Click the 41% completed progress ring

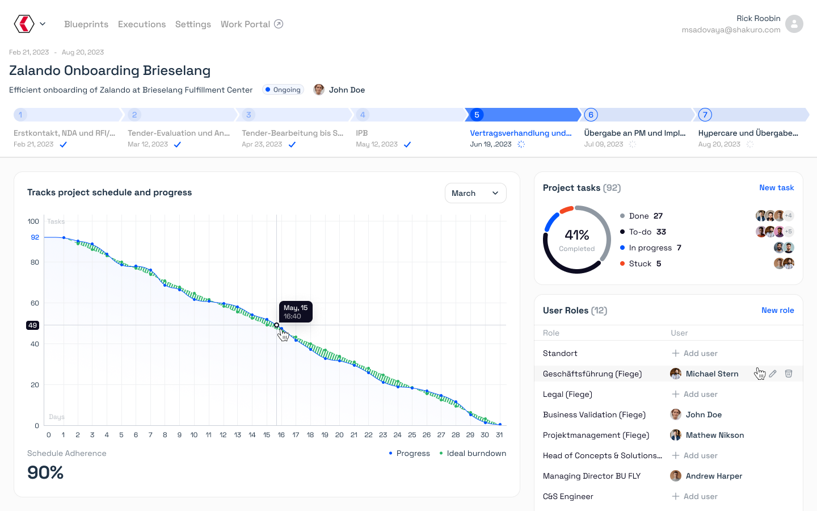[x=576, y=240]
